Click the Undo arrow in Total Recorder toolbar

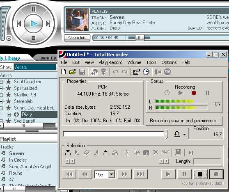coord(115,72)
